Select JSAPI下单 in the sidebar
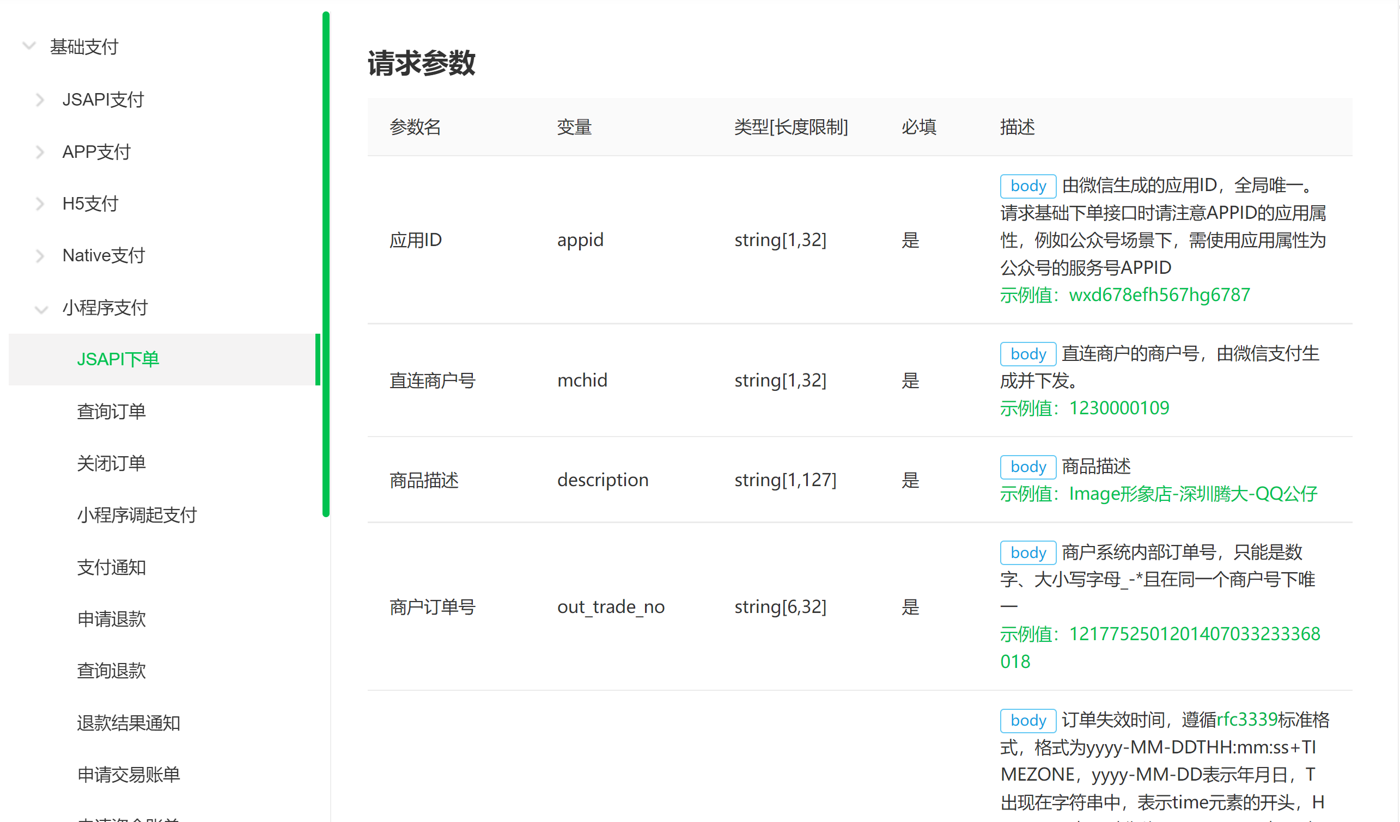Image resolution: width=1400 pixels, height=822 pixels. tap(118, 359)
